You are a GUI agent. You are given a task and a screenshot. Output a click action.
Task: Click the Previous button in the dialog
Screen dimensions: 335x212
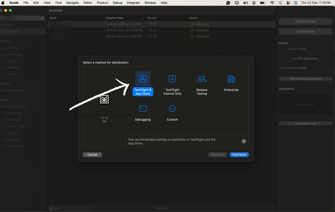pos(217,155)
